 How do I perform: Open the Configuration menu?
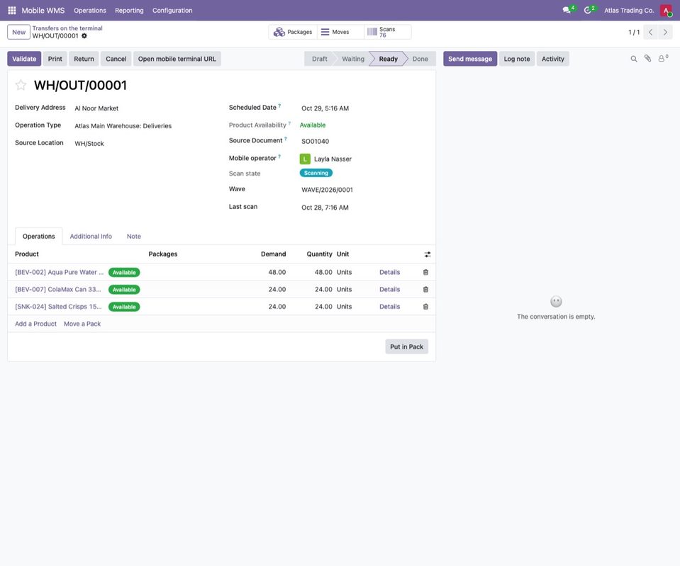[x=172, y=11]
